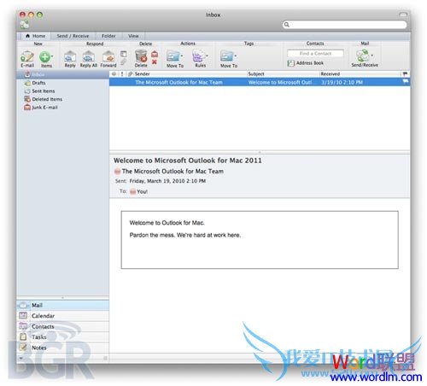
Task: Switch to Notes view
Action: pos(62,348)
